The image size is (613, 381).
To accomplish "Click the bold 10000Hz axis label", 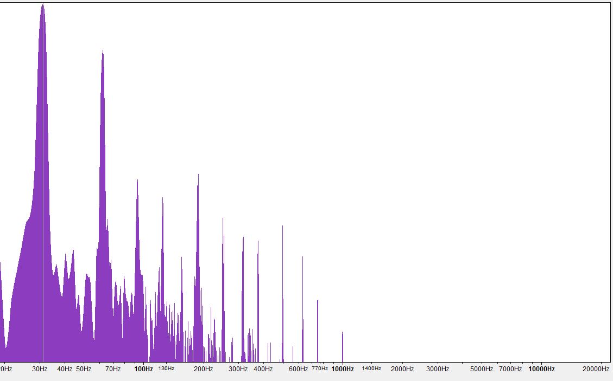I will coord(541,369).
